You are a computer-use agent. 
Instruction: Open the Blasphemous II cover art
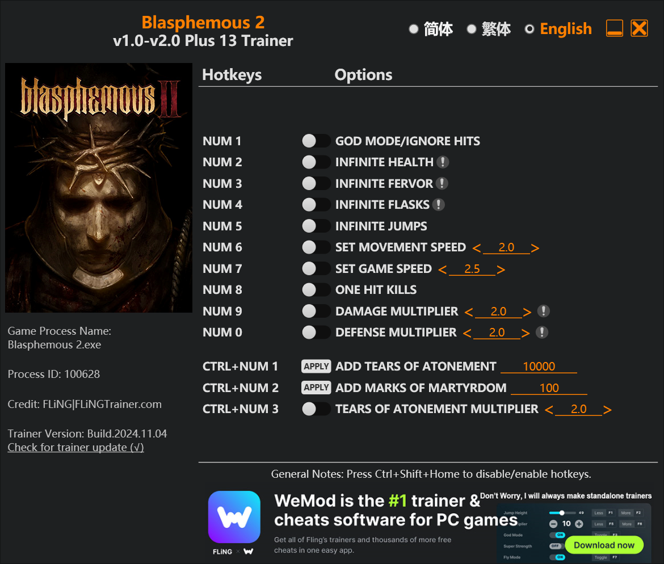point(99,188)
